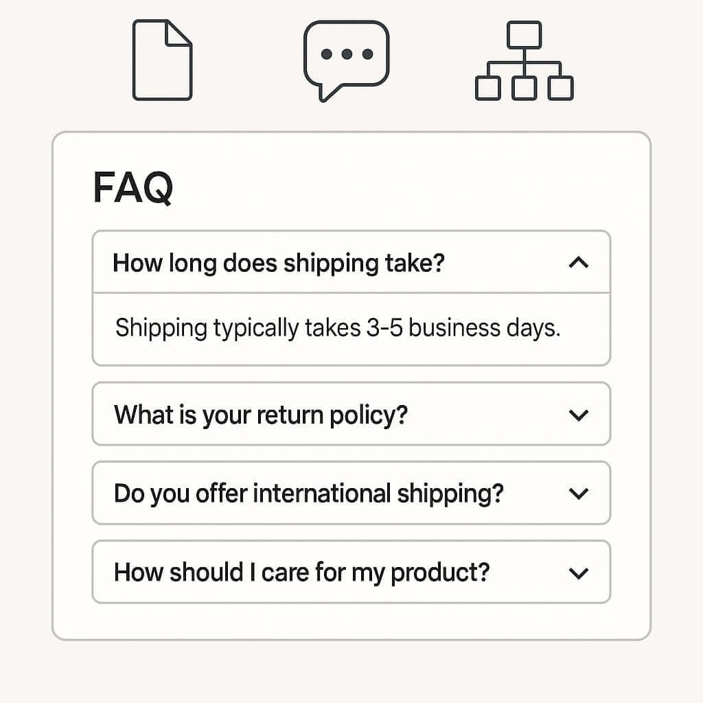The image size is (703, 703).
Task: Click the bottom-middle node of the hierarchy icon
Action: pos(525,88)
